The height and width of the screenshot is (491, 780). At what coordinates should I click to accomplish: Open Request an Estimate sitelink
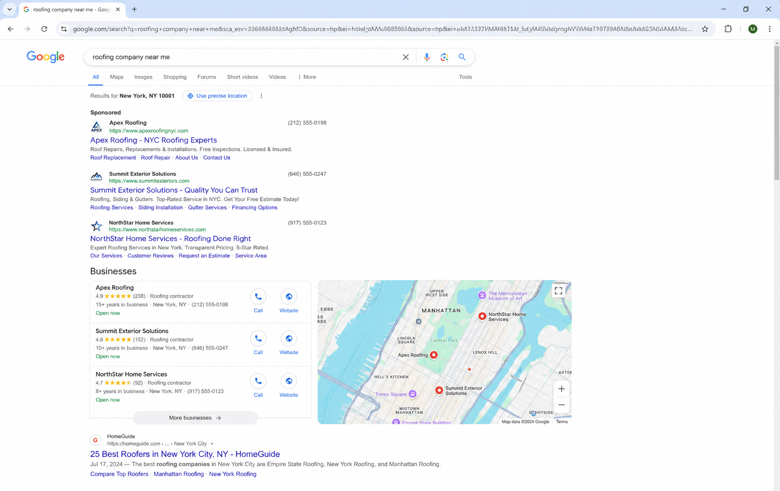pos(204,256)
